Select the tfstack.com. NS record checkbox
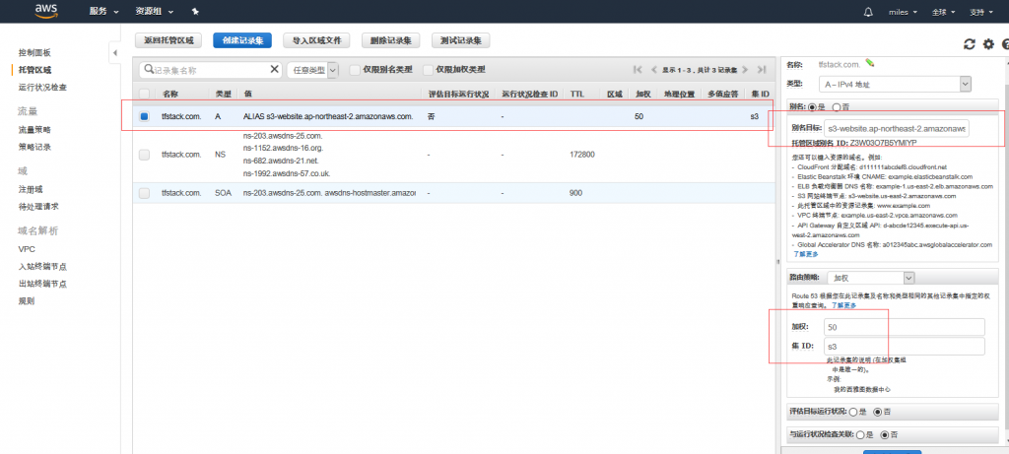This screenshot has height=454, width=1009. (x=144, y=155)
